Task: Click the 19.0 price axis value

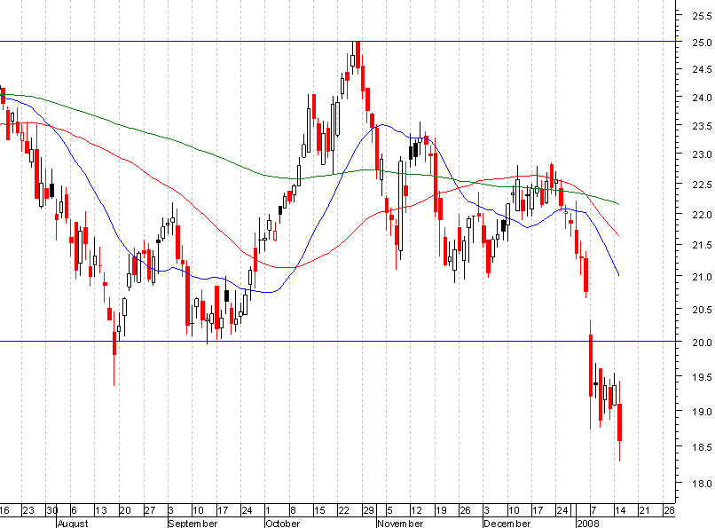Action: [x=702, y=411]
